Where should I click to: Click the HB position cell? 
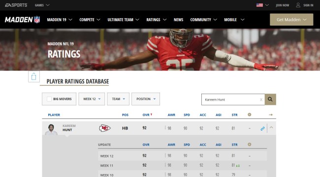125,128
